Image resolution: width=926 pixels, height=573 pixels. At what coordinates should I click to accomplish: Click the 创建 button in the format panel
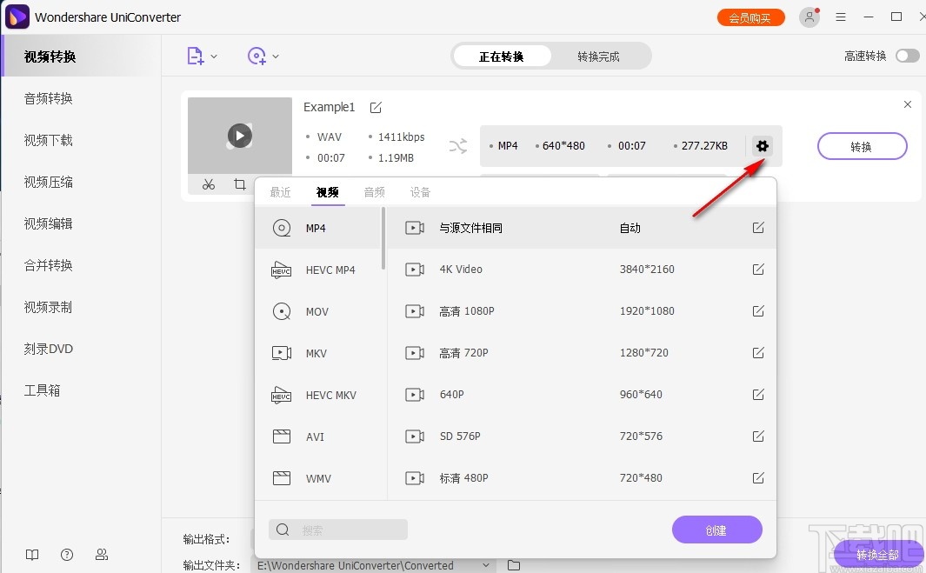tap(716, 530)
